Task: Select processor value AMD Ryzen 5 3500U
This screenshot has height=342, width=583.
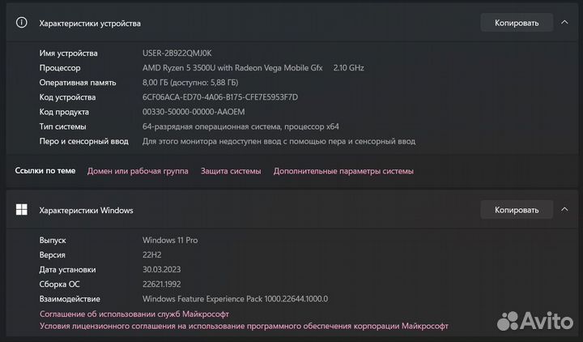Action: (x=232, y=68)
